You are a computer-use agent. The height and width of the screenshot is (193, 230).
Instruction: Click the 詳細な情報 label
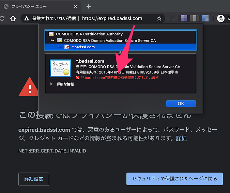tap(65, 84)
